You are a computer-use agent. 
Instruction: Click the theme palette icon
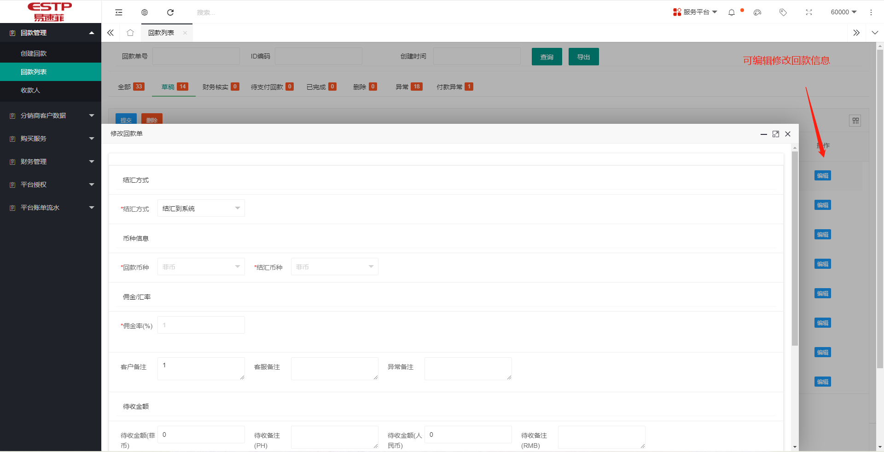[757, 12]
